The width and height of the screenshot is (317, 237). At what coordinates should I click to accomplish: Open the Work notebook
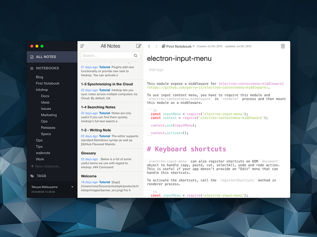pos(40,159)
